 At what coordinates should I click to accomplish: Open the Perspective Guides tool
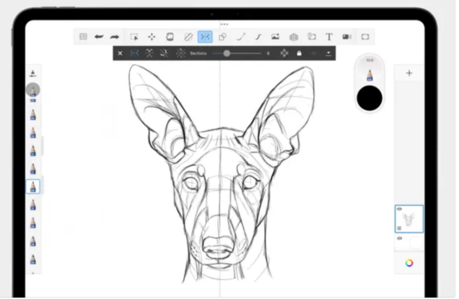point(294,37)
